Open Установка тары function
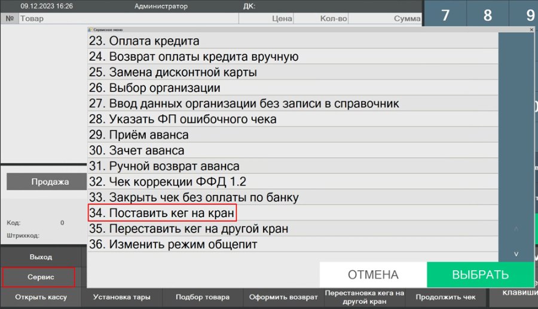The image size is (538, 309). [122, 297]
